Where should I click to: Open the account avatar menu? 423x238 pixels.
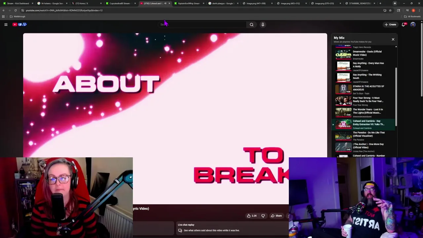[413, 24]
